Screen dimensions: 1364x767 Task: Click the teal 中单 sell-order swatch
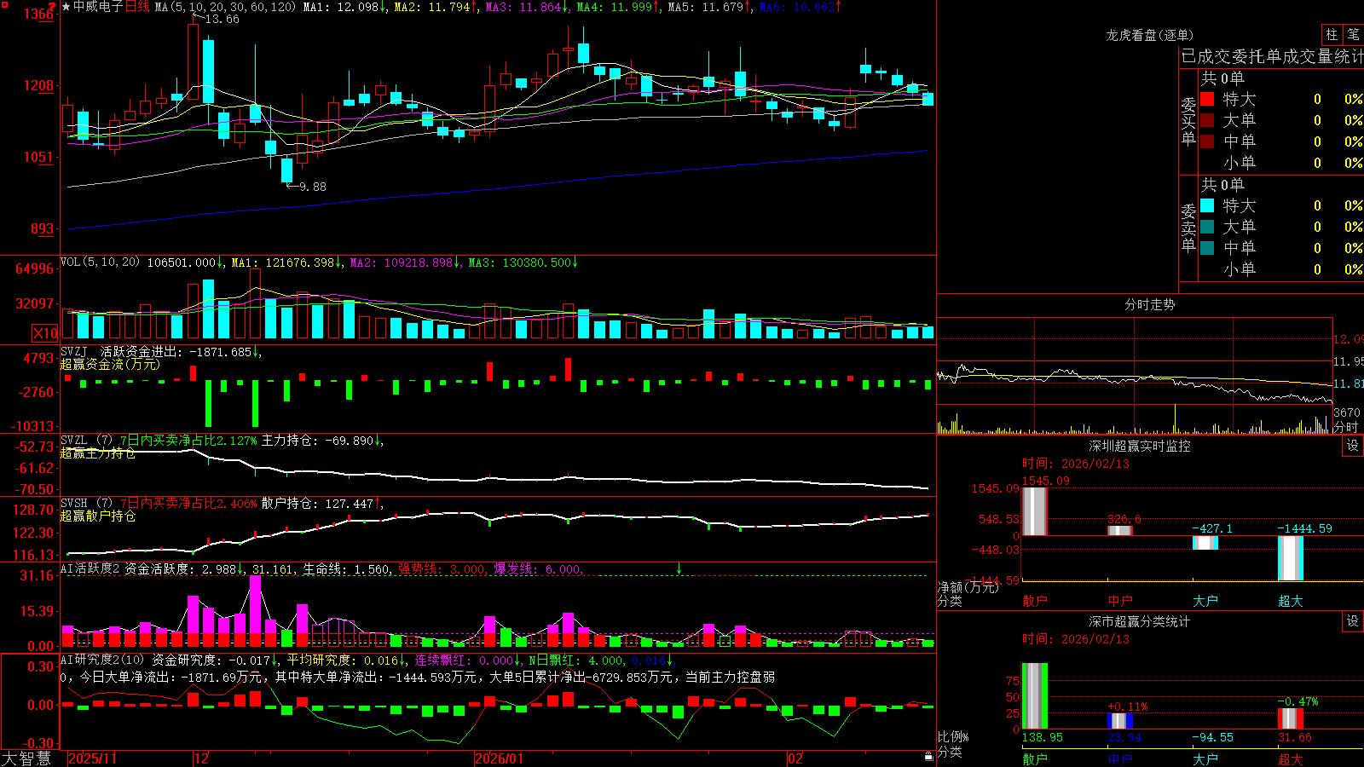(x=1207, y=248)
